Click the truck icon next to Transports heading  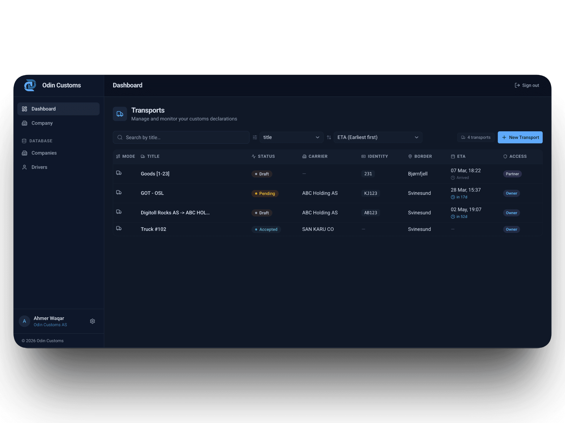(120, 114)
